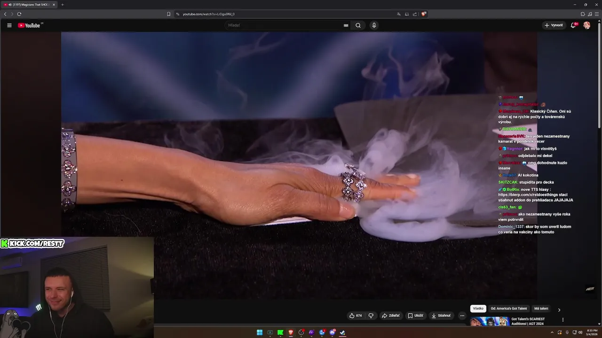602x338 pixels.
Task: Translate the page with the translate icon
Action: click(399, 14)
